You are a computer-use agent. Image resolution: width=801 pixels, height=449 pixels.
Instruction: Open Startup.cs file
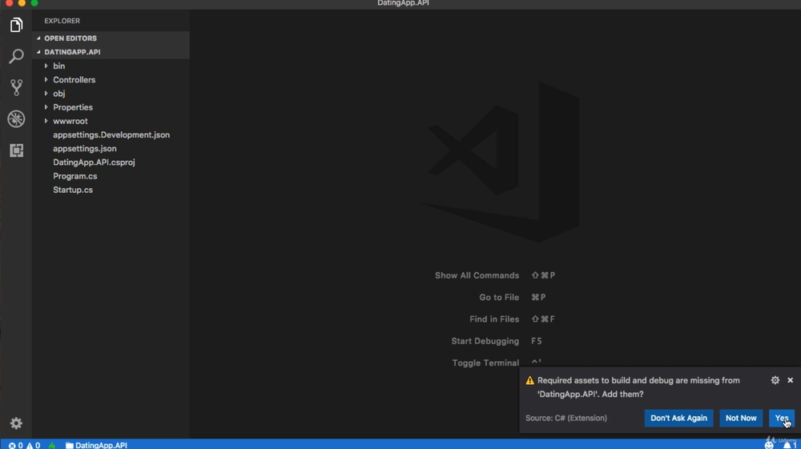(x=73, y=190)
